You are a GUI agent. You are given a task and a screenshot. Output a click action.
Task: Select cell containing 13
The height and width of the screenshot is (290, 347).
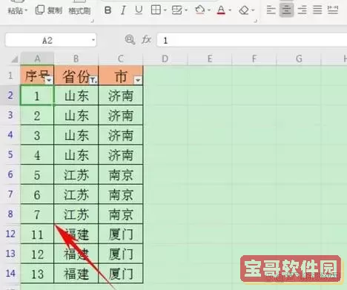click(37, 274)
